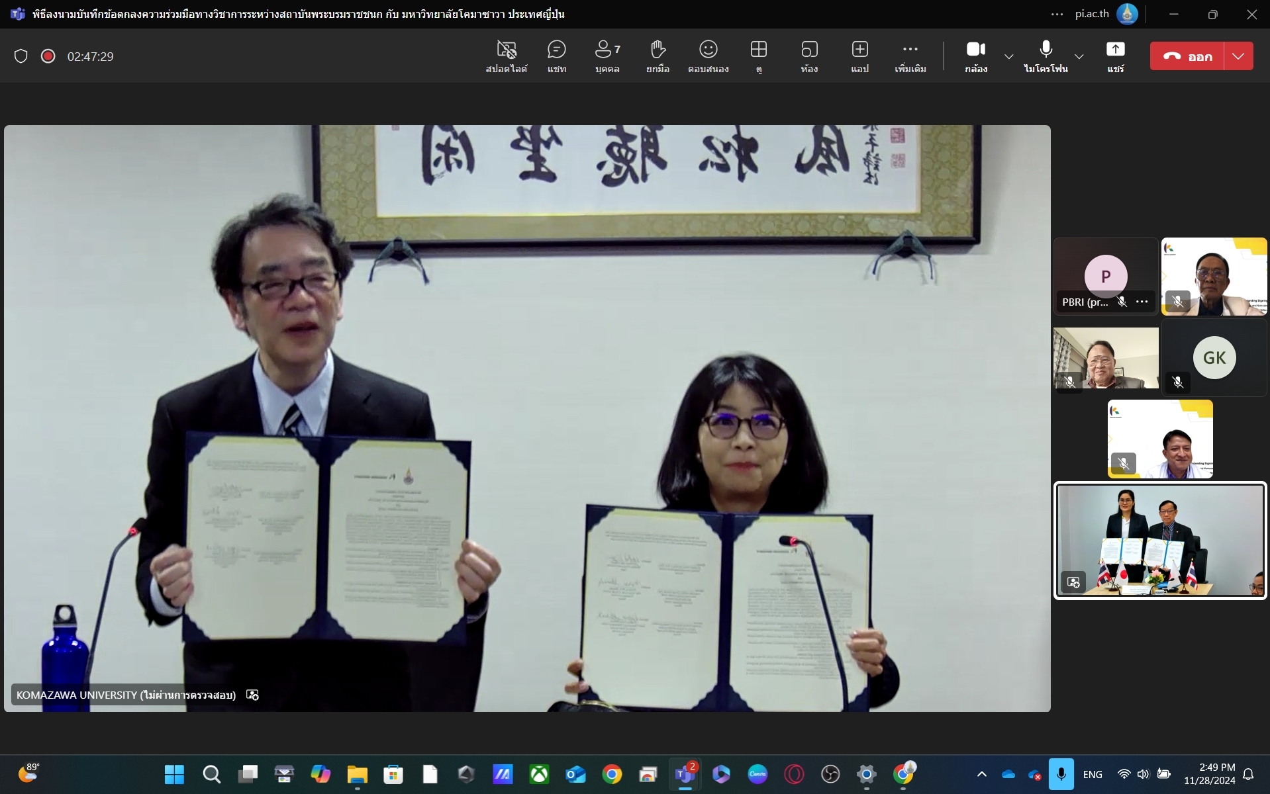Open more options for PBRI participant
Screen dimensions: 1270x794
pos(1142,302)
